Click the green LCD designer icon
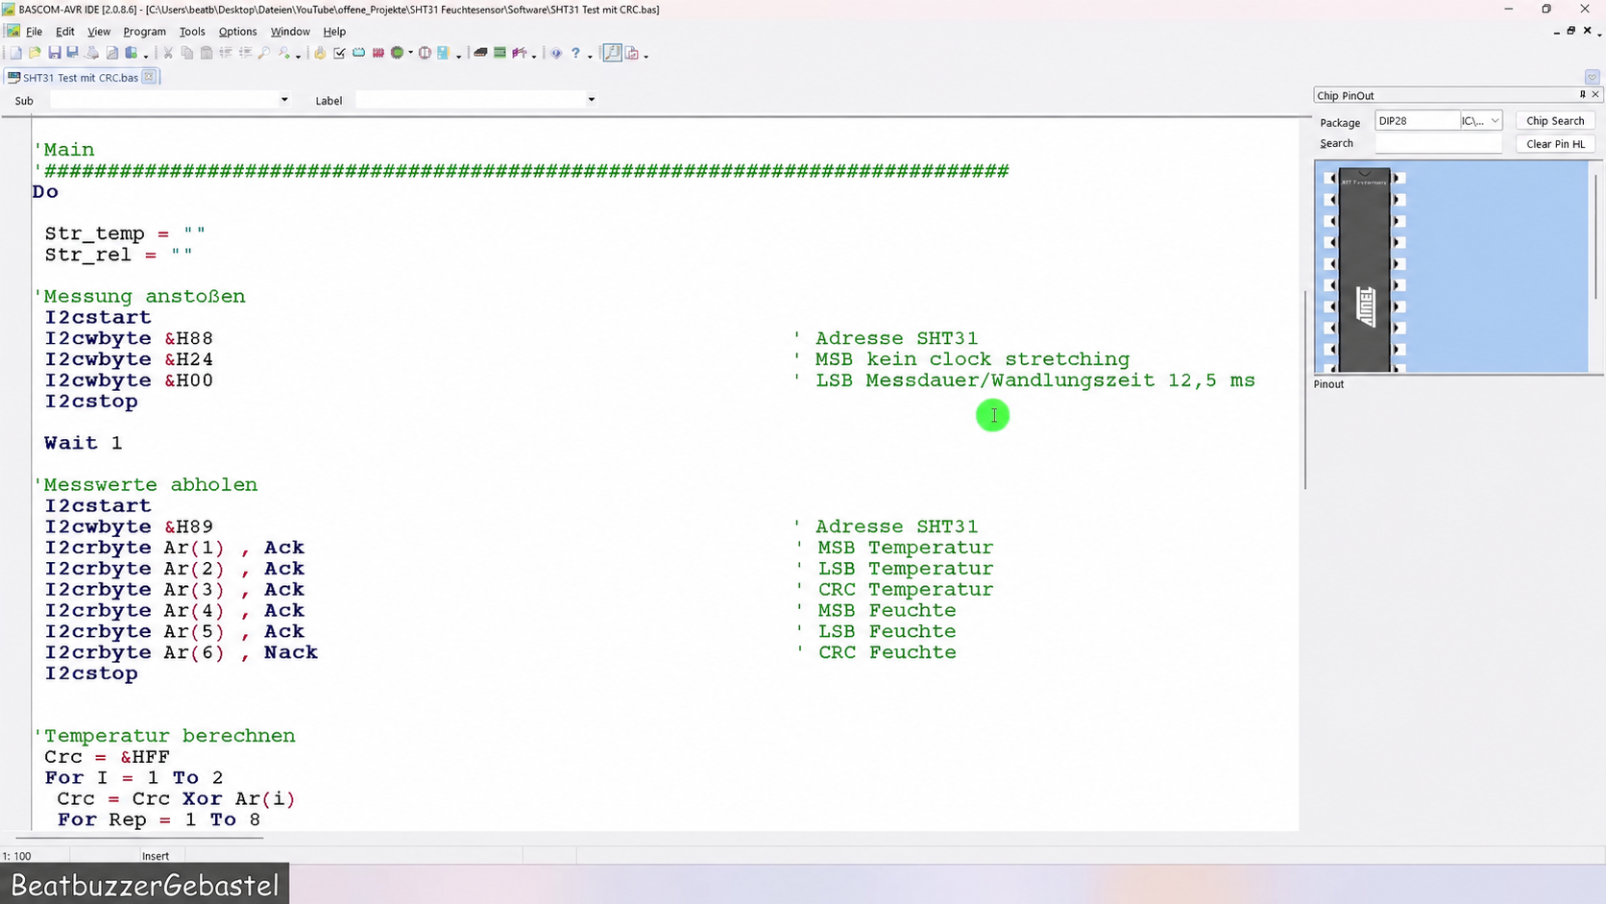Screen dimensions: 1606x904 coord(499,53)
